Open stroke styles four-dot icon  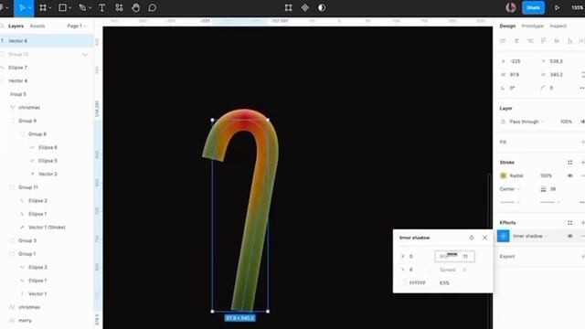569,163
